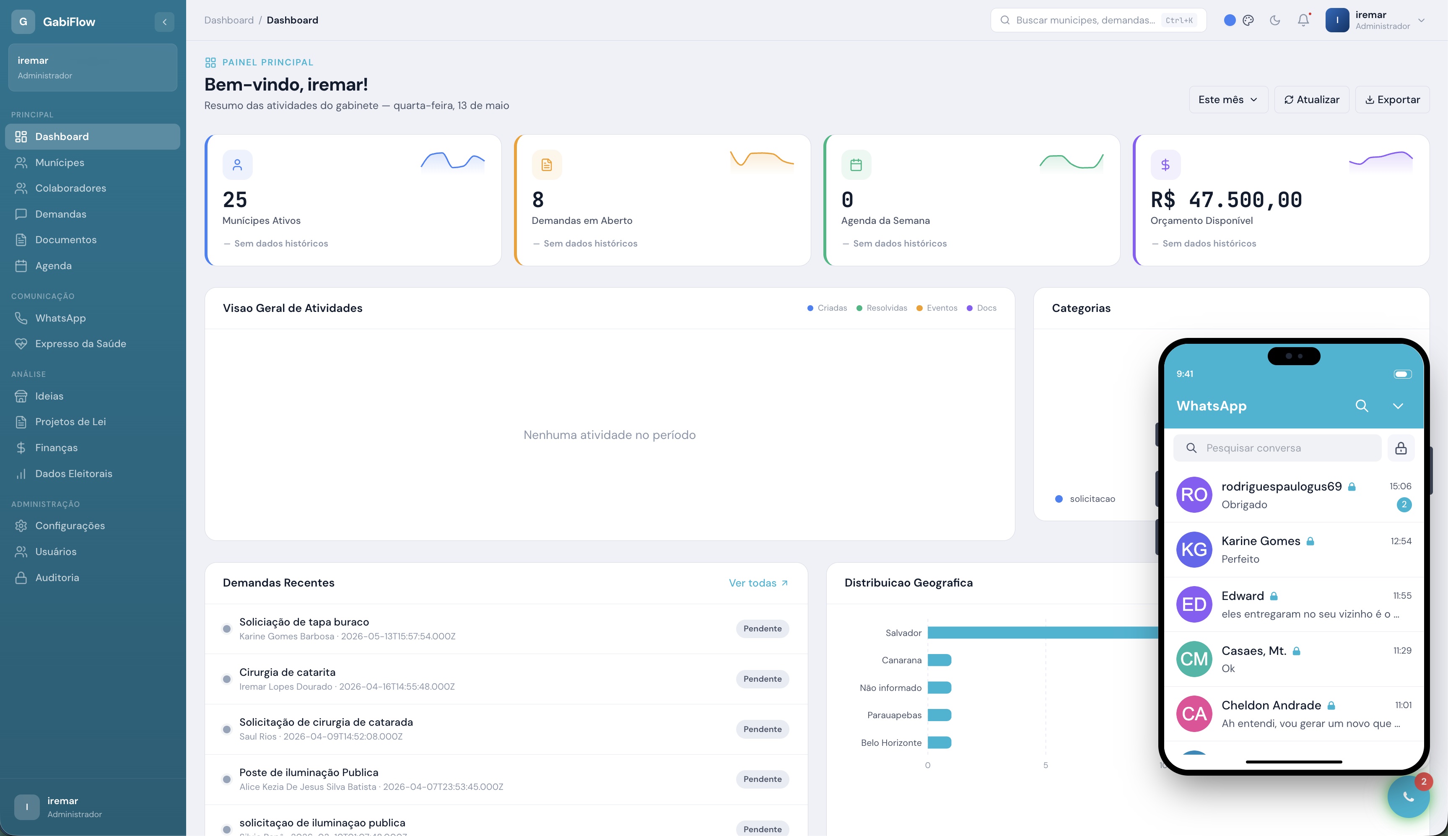Collapse the WhatsApp phone widget chevron
The image size is (1448, 836).
point(1397,406)
